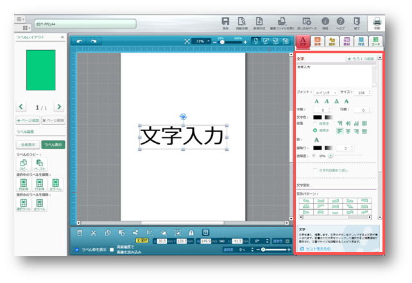Enable the high-resolution image loading checkbox
Viewport: 412px width, 283px height.
pyautogui.click(x=112, y=250)
